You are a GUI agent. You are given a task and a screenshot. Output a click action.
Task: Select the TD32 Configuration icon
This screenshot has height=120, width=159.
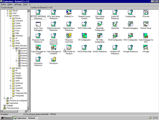click(115, 36)
